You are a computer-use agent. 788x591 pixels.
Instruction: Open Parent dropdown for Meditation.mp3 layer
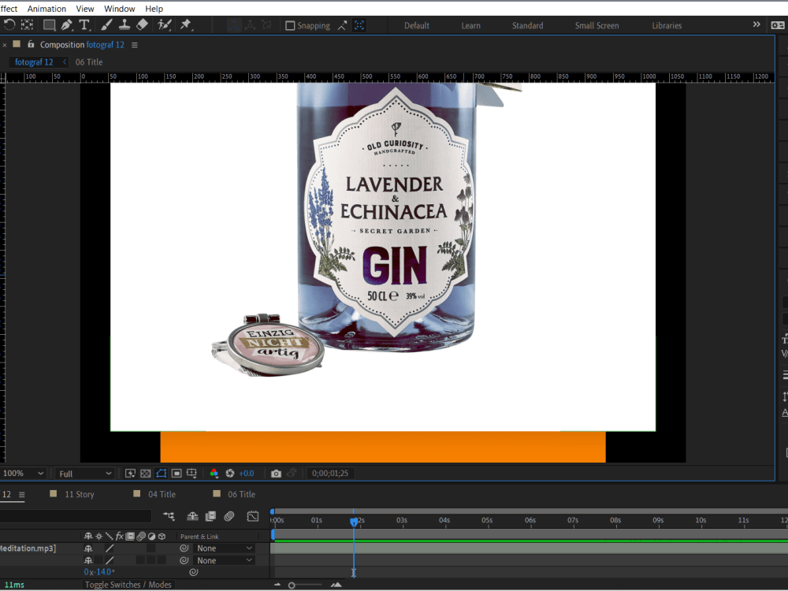pos(225,548)
